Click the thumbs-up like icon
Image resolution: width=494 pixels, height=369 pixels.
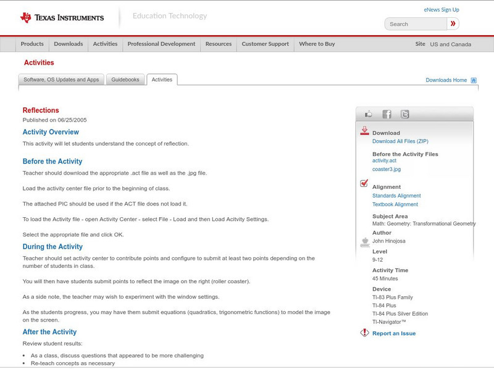[369, 114]
